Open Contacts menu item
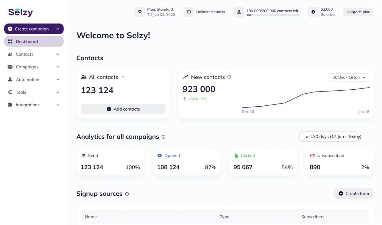This screenshot has width=382, height=225. [x=34, y=54]
